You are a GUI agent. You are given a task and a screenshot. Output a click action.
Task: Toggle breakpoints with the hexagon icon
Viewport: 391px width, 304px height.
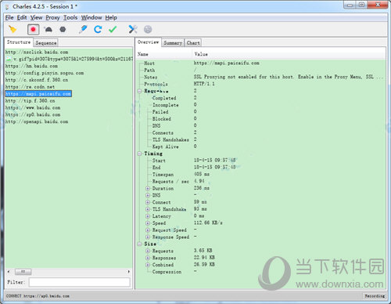coord(63,30)
